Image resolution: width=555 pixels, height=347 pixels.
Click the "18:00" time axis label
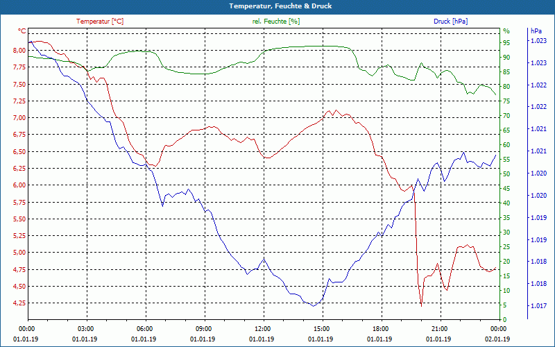tap(379, 329)
